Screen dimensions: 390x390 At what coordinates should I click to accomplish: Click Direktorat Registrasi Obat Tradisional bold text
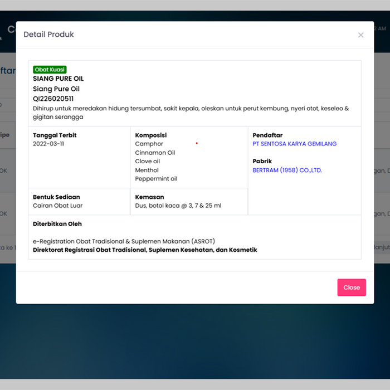(x=145, y=250)
